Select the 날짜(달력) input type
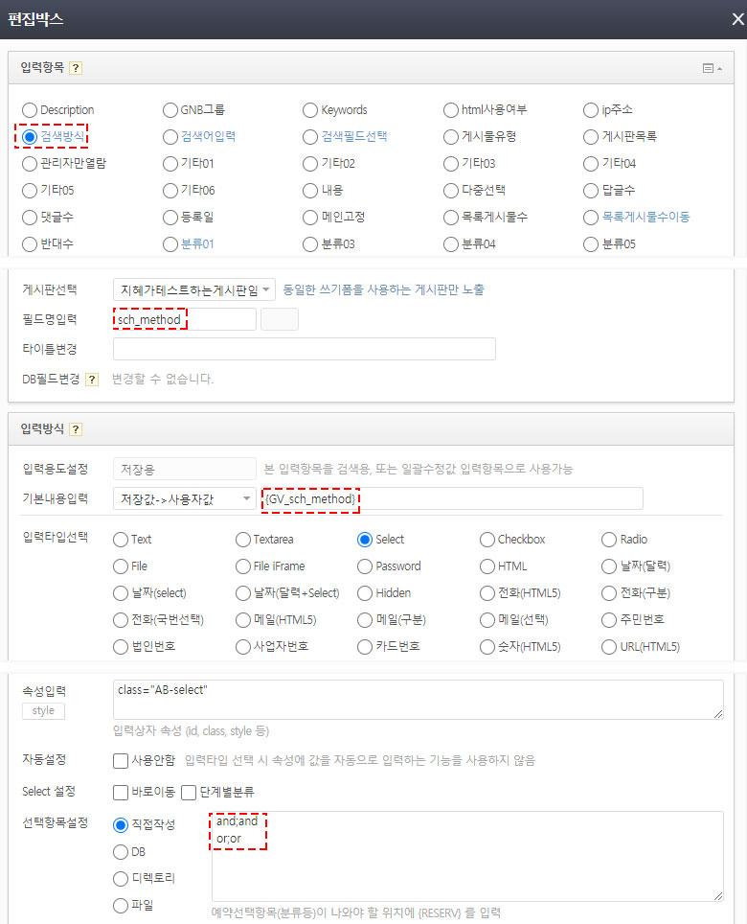This screenshot has width=747, height=924. click(610, 566)
